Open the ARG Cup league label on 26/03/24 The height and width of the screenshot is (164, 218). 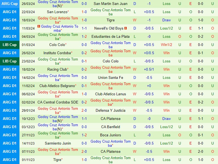coord(10,4)
